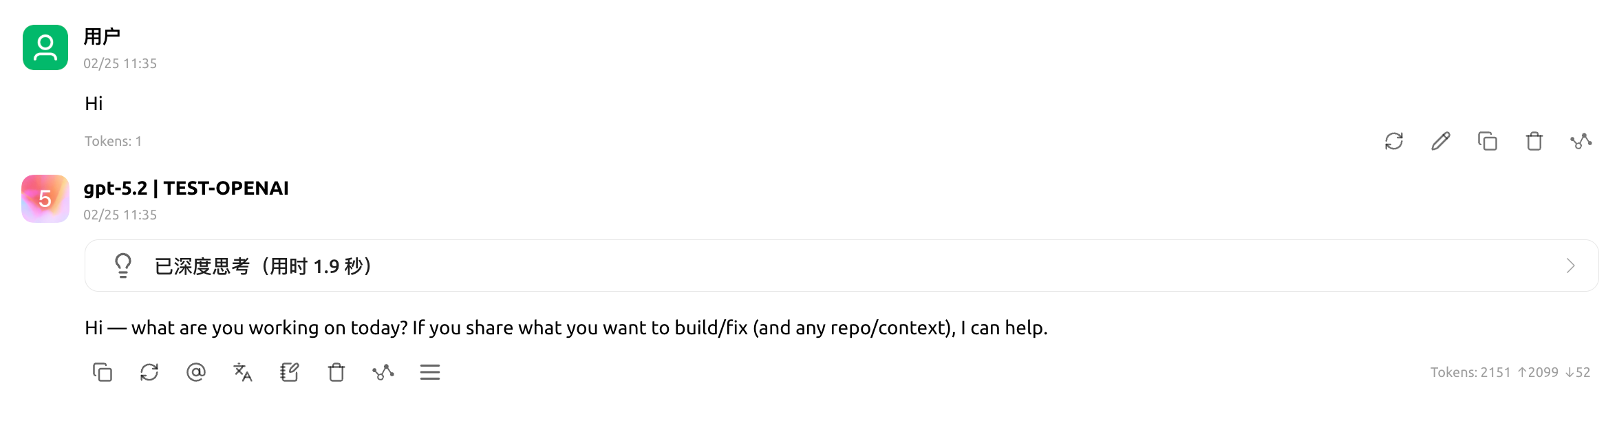Click the green user avatar
Viewport: 1617px width, 421px height.
tap(45, 47)
